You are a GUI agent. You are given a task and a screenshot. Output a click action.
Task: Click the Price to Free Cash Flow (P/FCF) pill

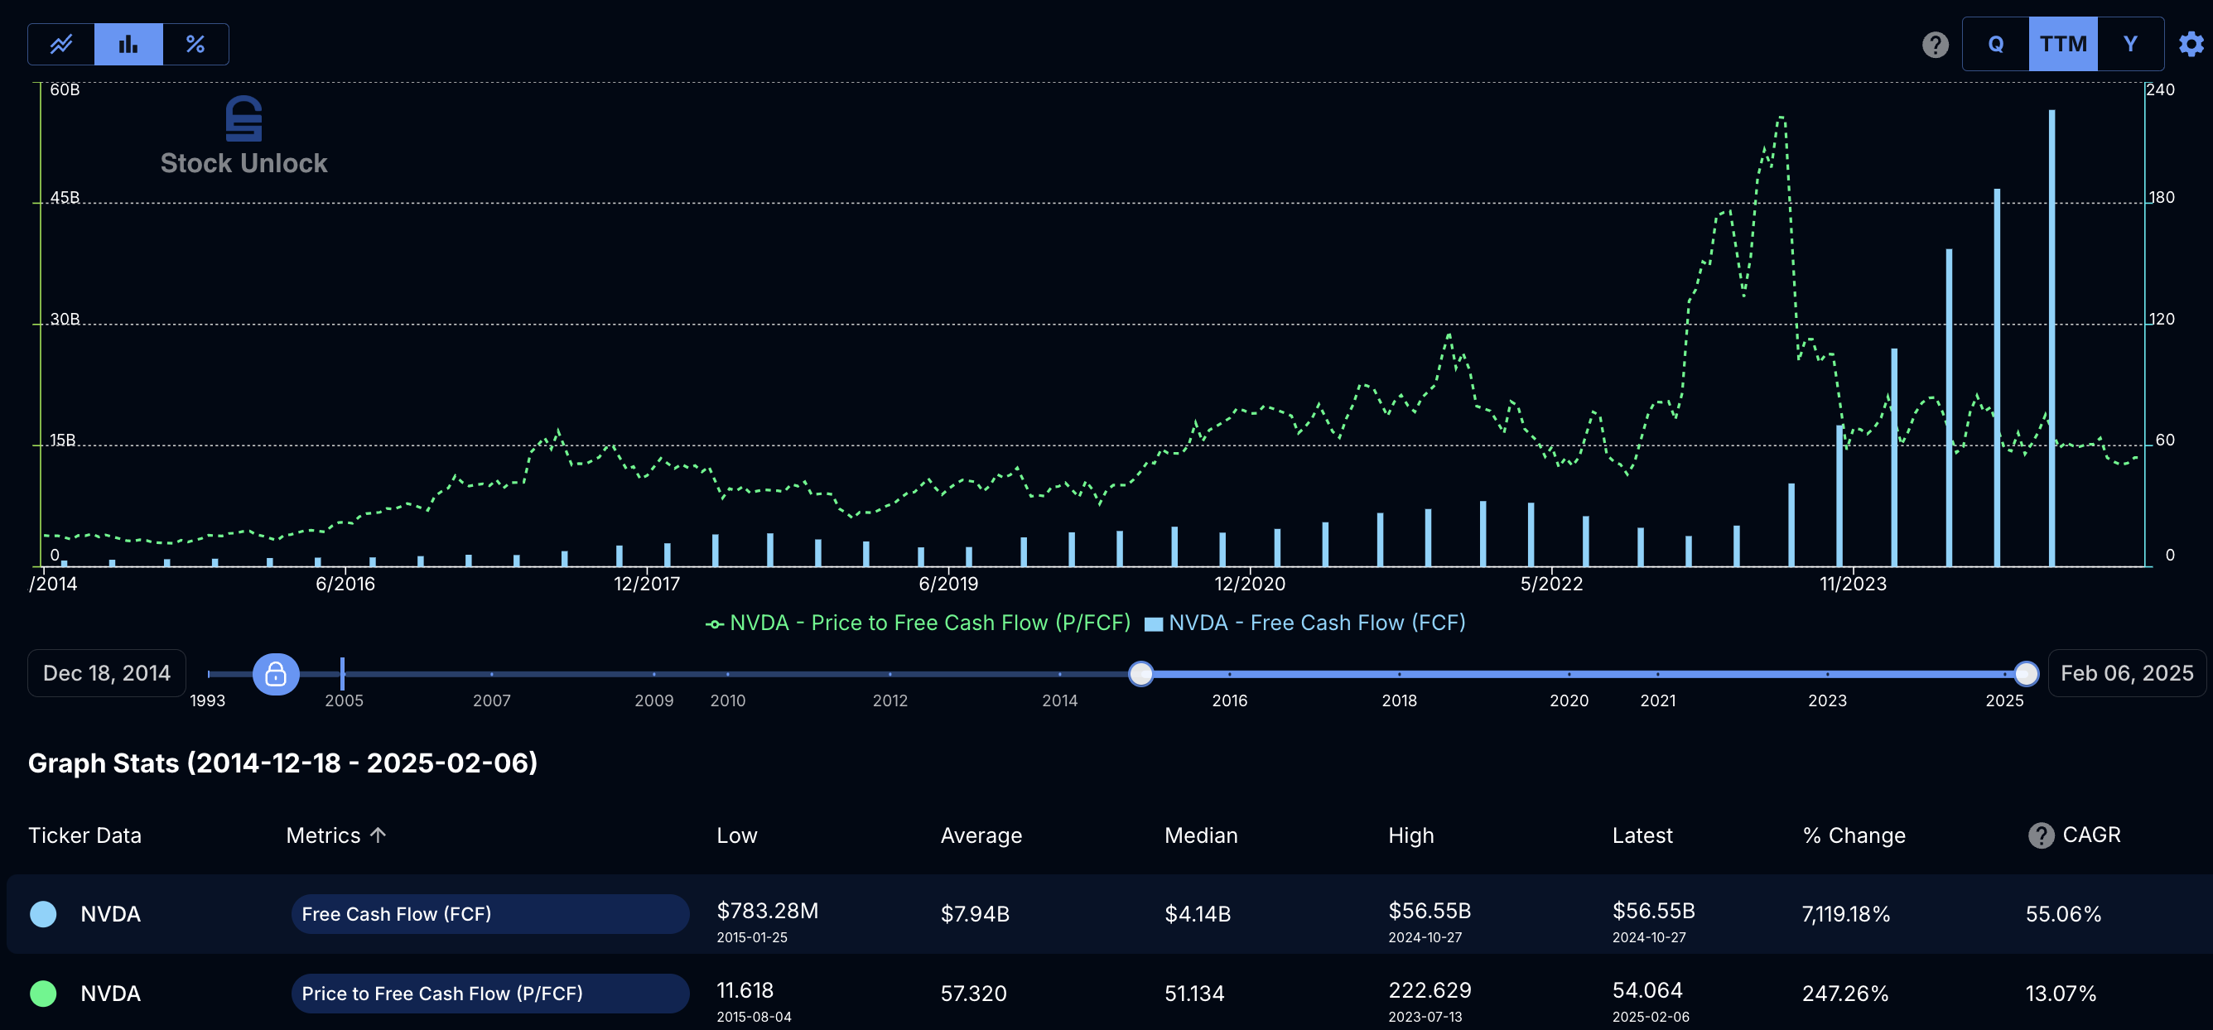[489, 994]
